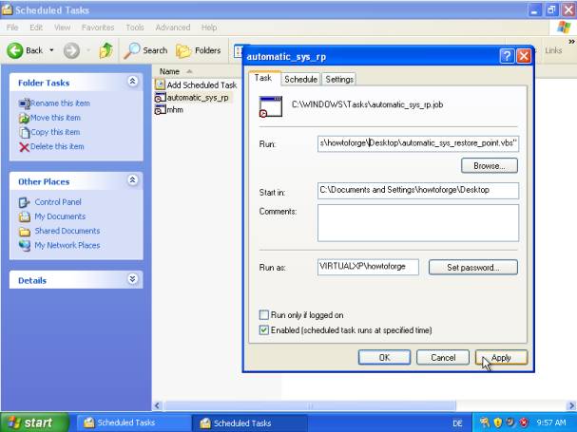Collapse the Other Places panel
Viewport: 577px width, 432px height.
[x=132, y=179]
